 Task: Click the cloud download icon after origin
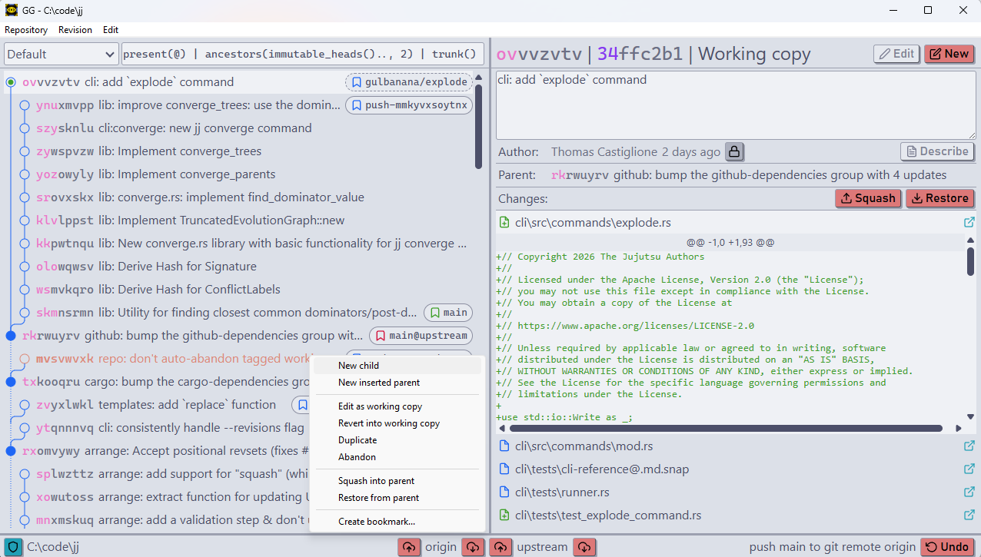(474, 547)
